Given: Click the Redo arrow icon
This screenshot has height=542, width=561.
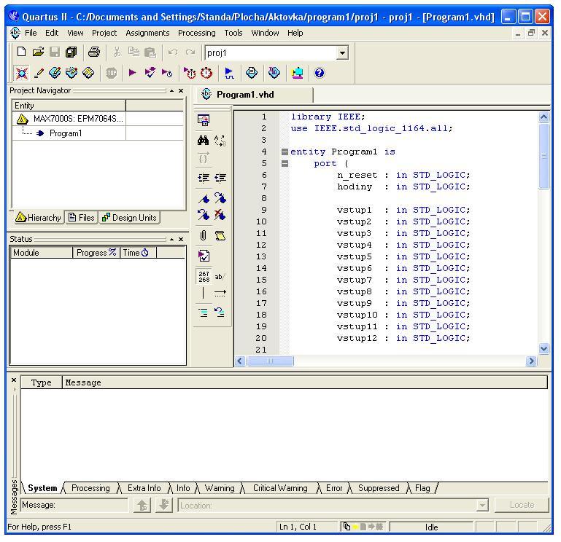Looking at the screenshot, I should [190, 52].
